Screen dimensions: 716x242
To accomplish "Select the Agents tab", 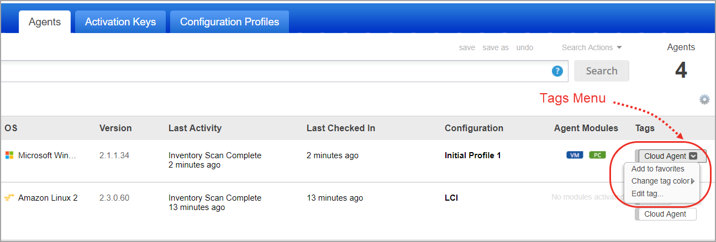I will click(x=45, y=22).
